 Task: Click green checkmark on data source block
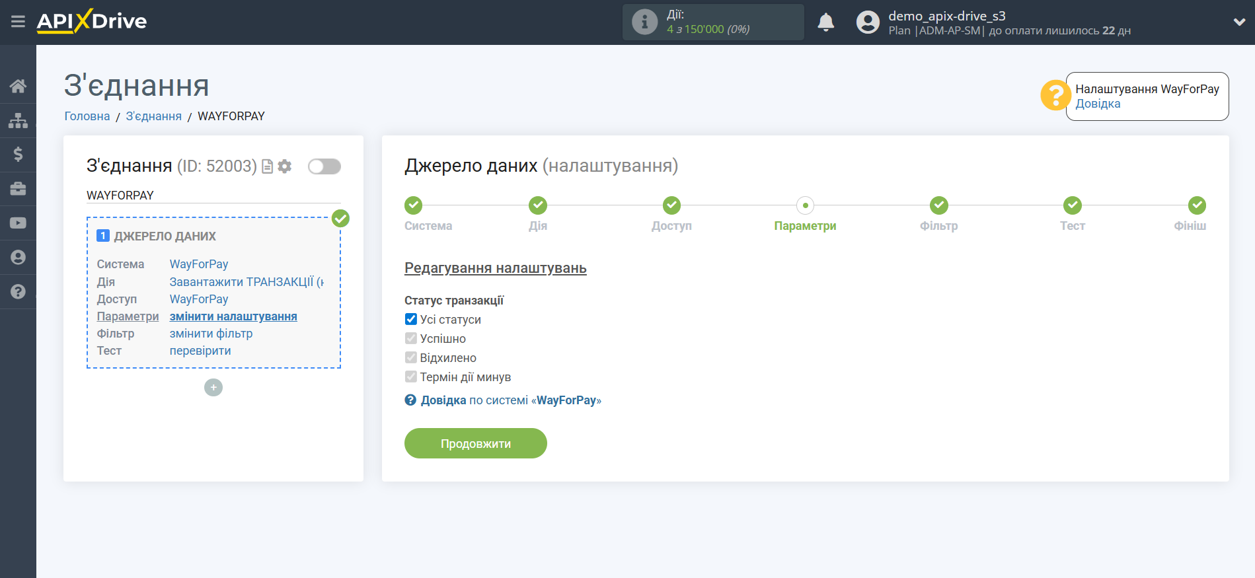[x=340, y=219]
